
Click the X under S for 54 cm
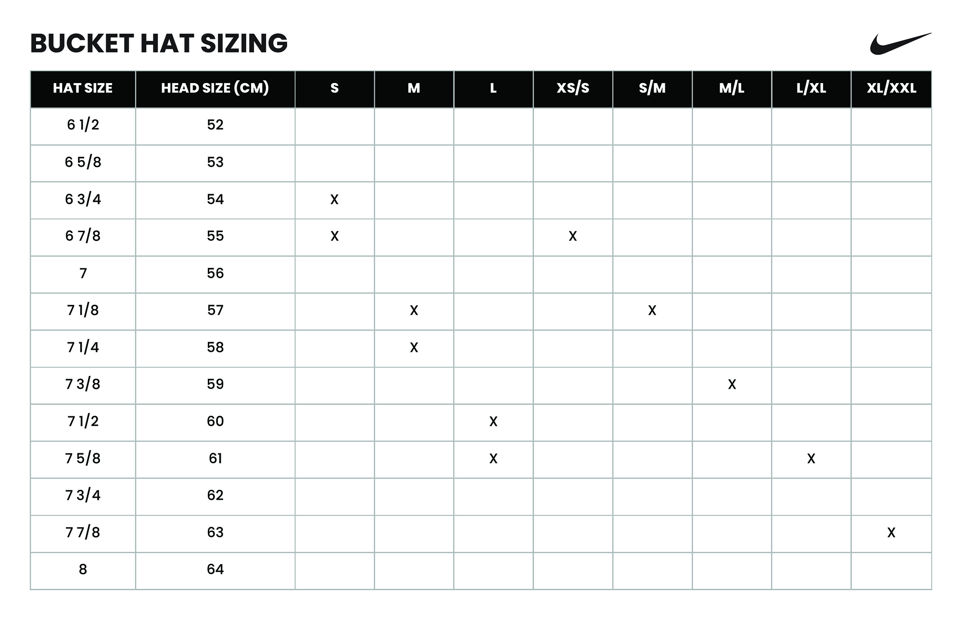pyautogui.click(x=334, y=199)
